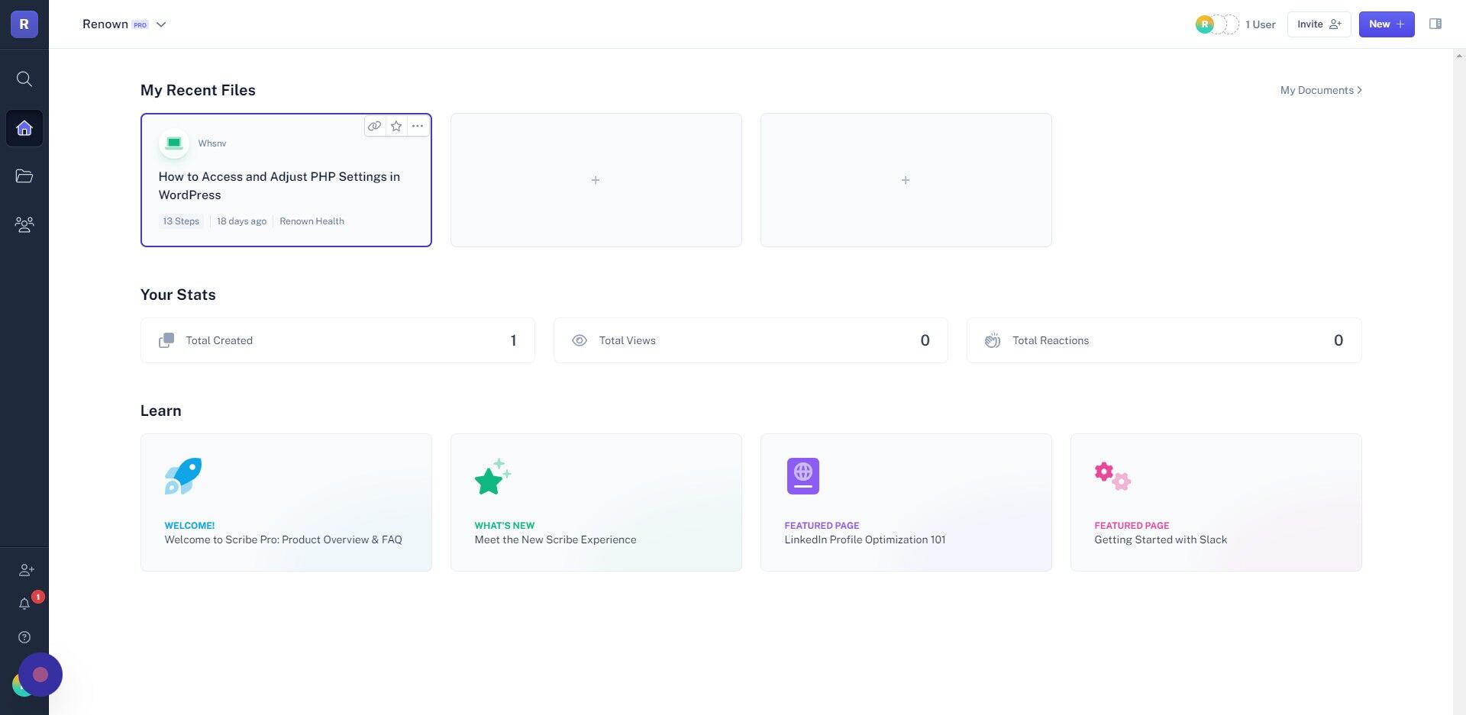Click the purple globe LinkedIn page icon
Screen dimensions: 1466x715
coord(803,476)
